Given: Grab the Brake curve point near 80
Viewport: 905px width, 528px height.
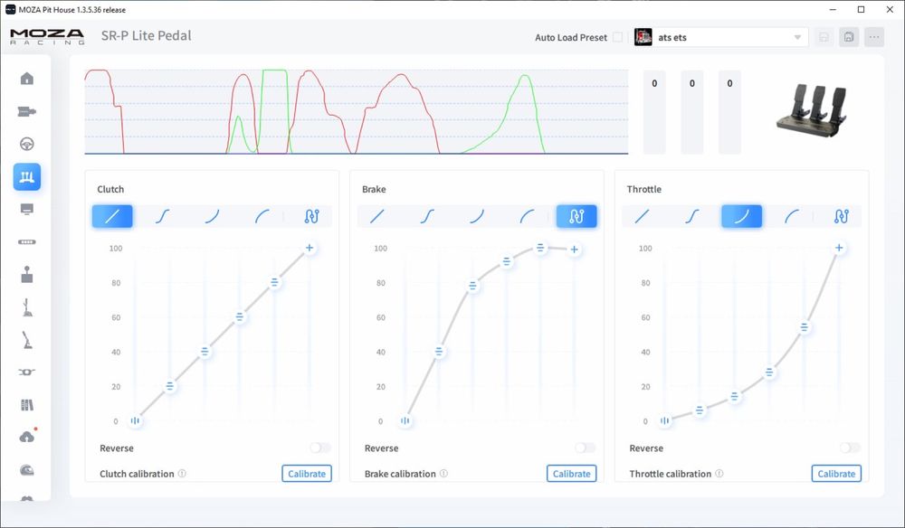Looking at the screenshot, I should [x=472, y=286].
